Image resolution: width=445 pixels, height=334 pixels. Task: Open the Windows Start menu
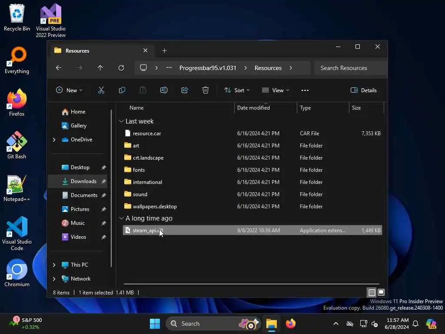[155, 324]
